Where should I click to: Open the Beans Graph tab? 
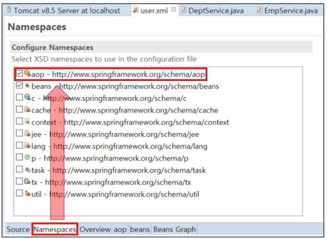coord(175,229)
